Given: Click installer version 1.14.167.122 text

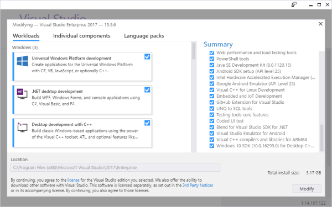Looking at the screenshot, I should click(x=313, y=203).
